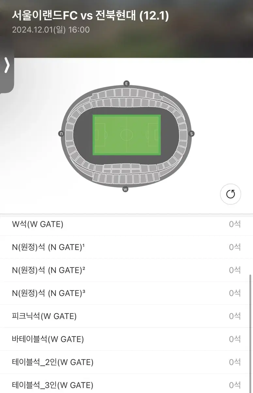Viewport: 253px width, 393px height.
Task: Choose N(원정)석 (N GATE)¹ seat grade
Action: pyautogui.click(x=126, y=247)
